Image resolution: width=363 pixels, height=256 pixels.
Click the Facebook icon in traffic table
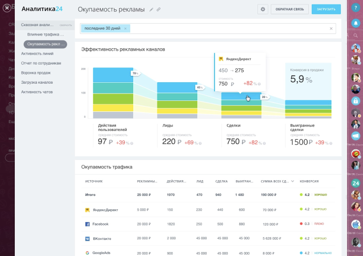click(x=87, y=224)
